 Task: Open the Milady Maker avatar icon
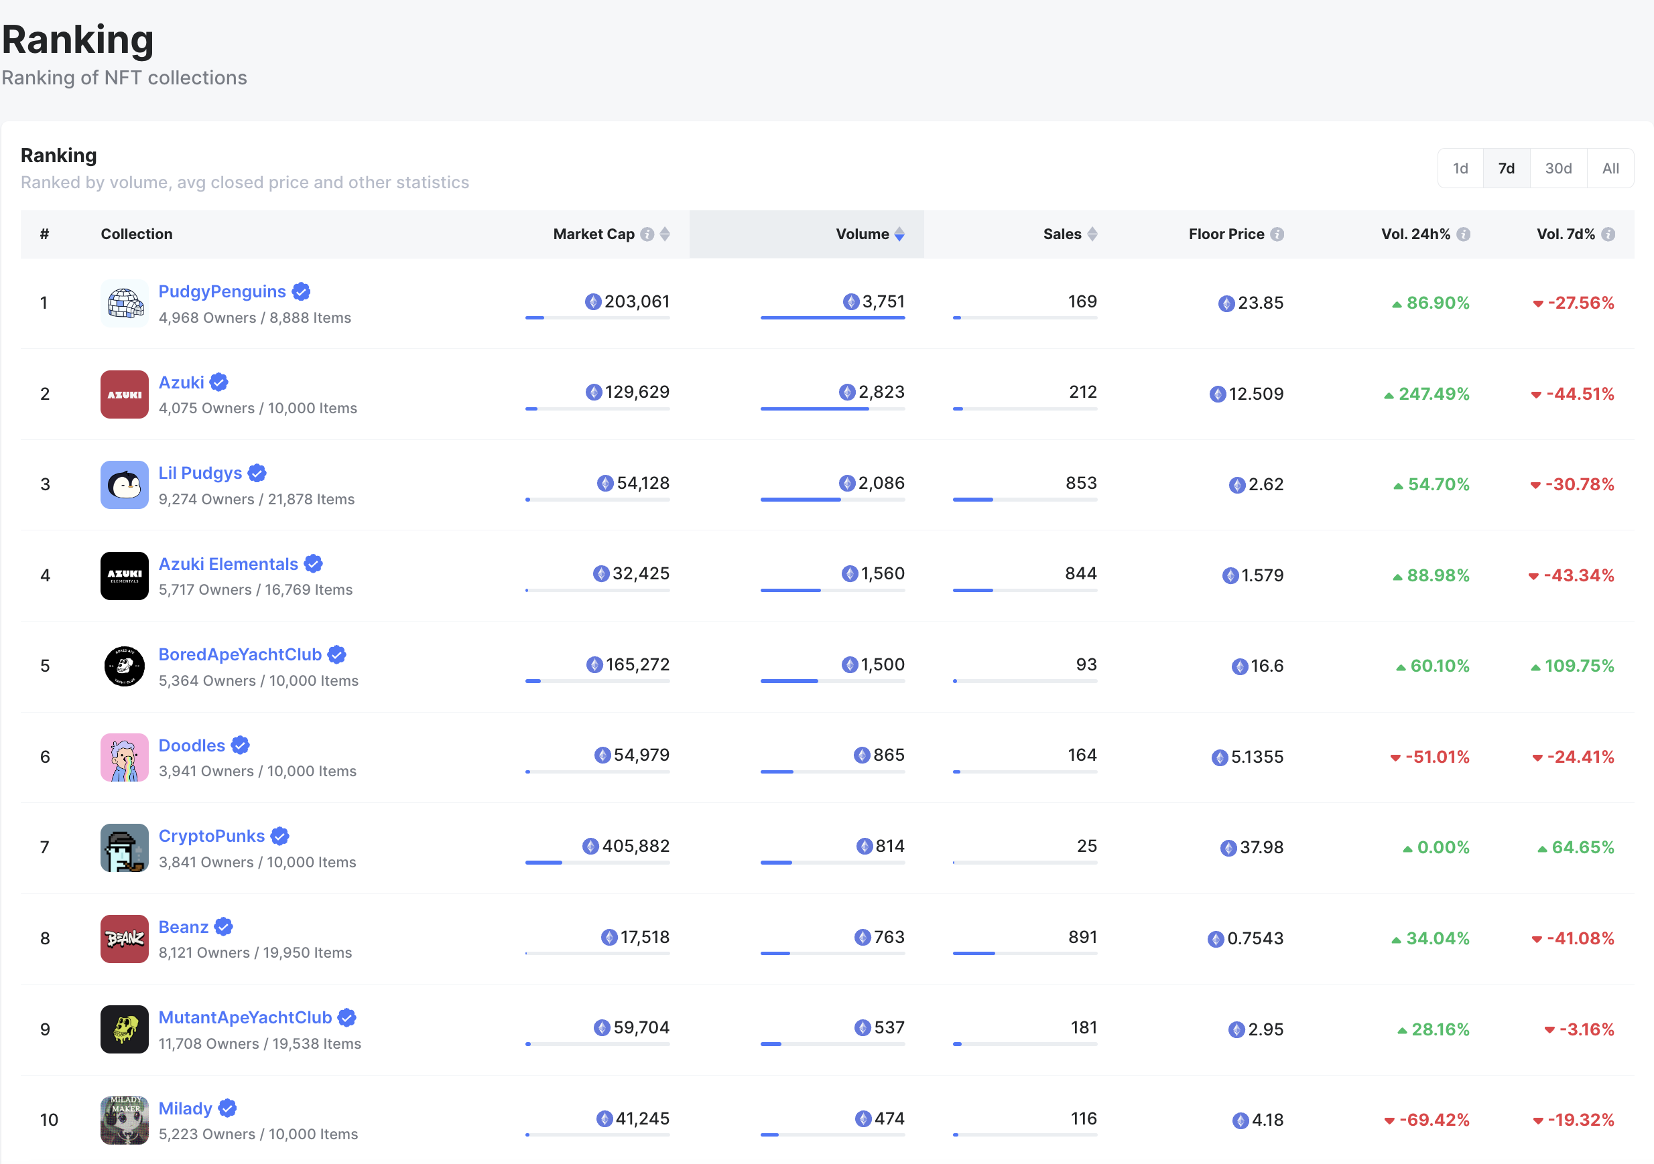(x=125, y=1120)
